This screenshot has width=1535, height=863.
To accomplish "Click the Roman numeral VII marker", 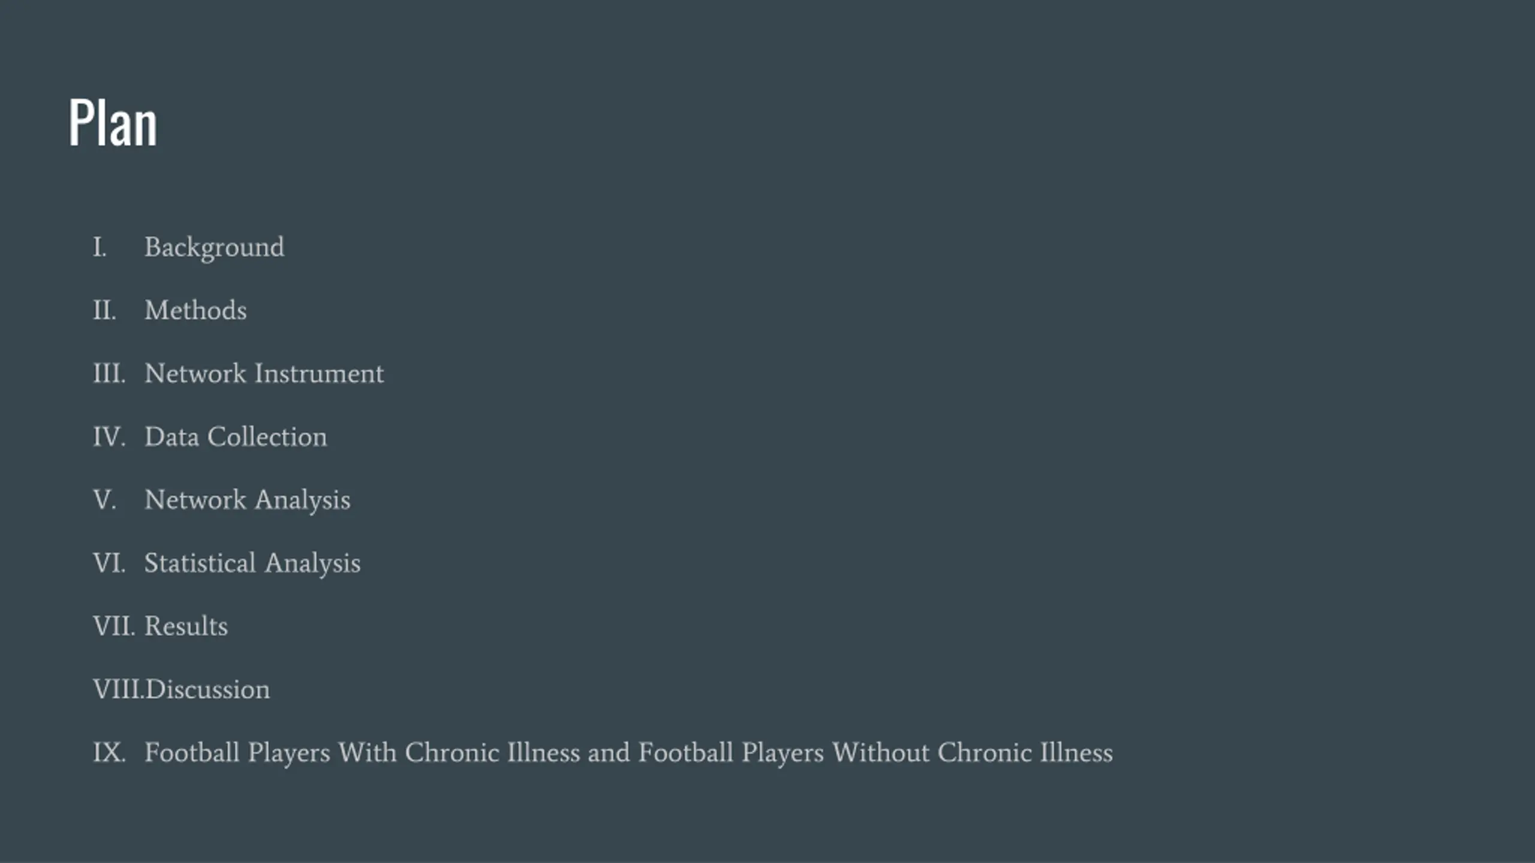I will (x=114, y=626).
